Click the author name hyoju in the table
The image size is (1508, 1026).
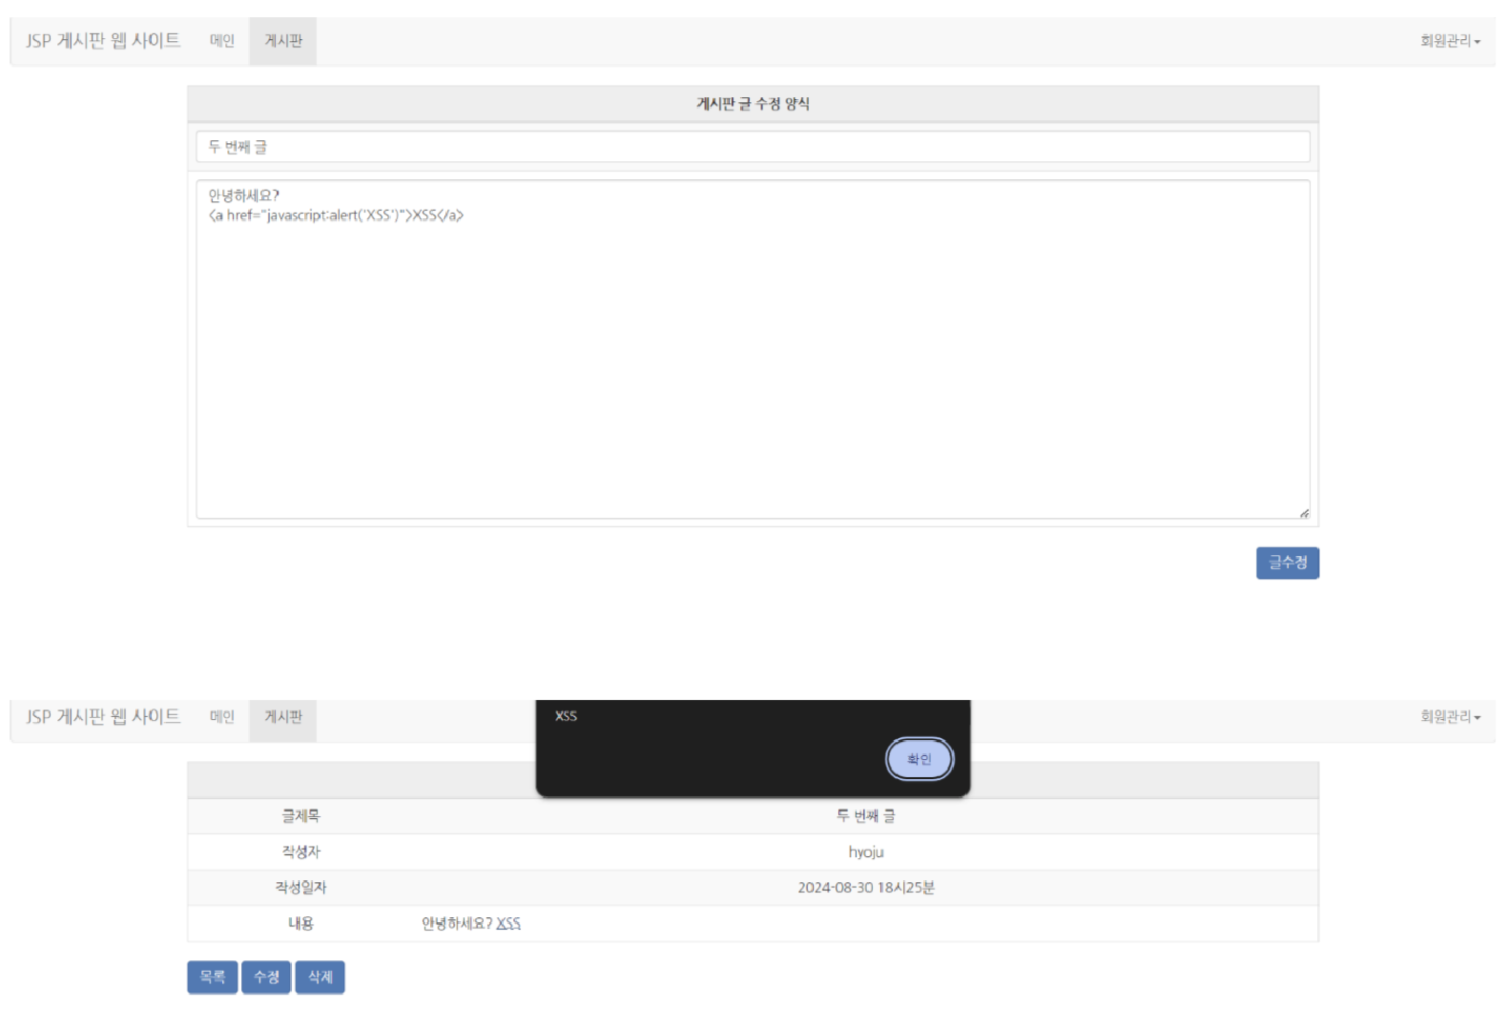(x=865, y=852)
